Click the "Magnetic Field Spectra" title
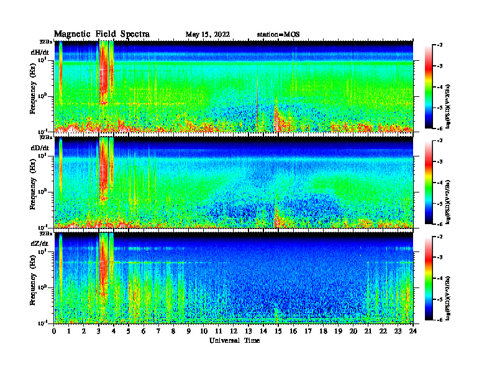The image size is (492, 380). [102, 34]
